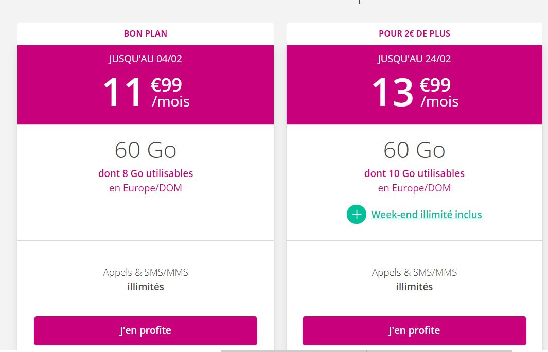Select the BON PLAN header label
Screen dimensions: 548x352
pos(146,34)
